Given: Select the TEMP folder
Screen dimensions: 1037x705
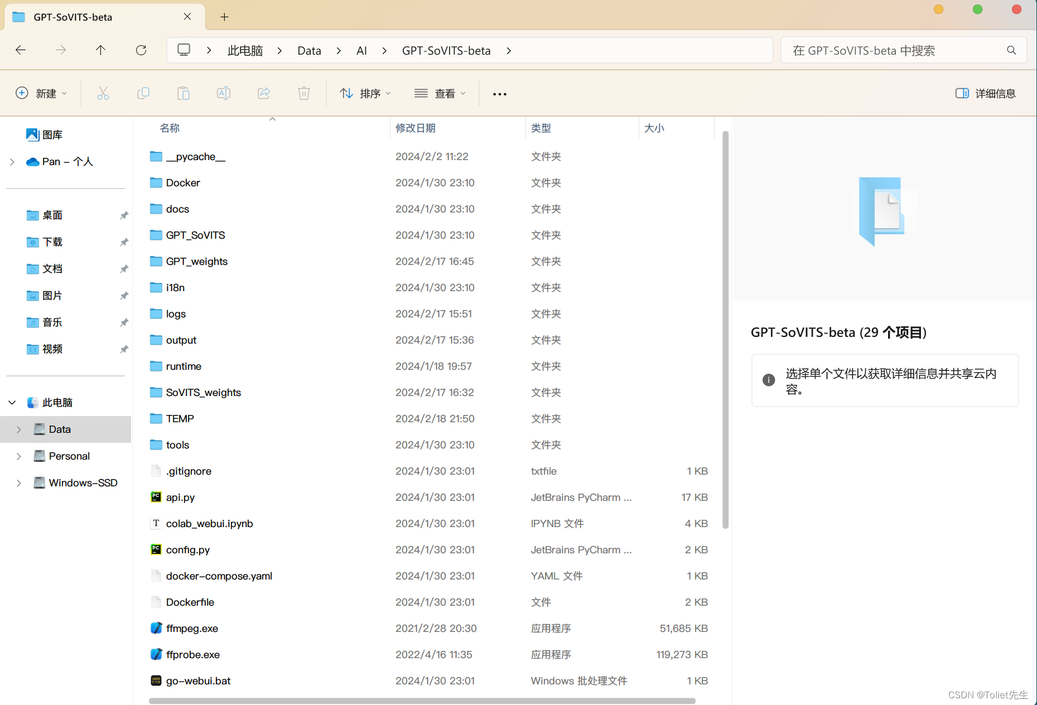Looking at the screenshot, I should (x=180, y=418).
